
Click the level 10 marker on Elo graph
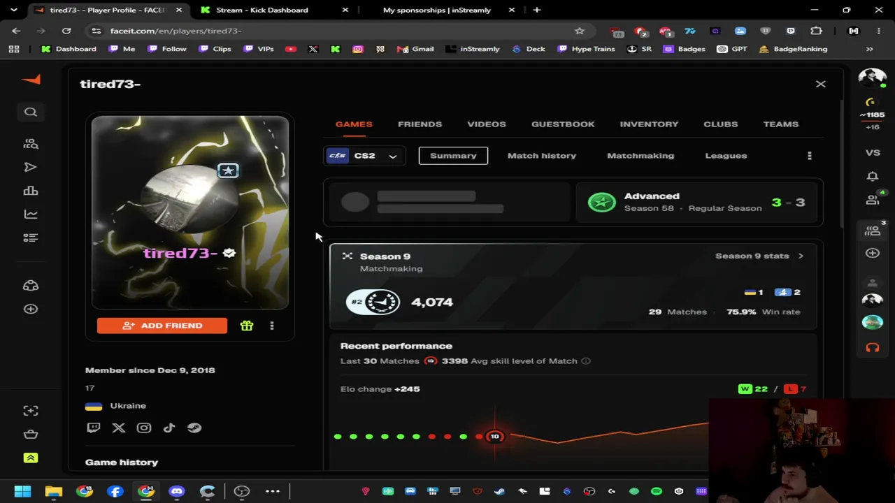coord(494,437)
